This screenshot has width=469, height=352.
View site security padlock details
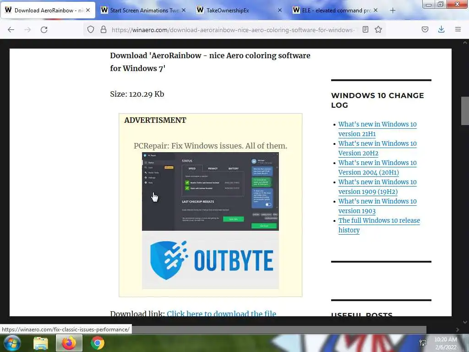pyautogui.click(x=104, y=29)
